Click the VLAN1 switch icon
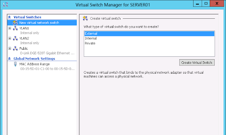226x135 pixels. tap(15, 28)
